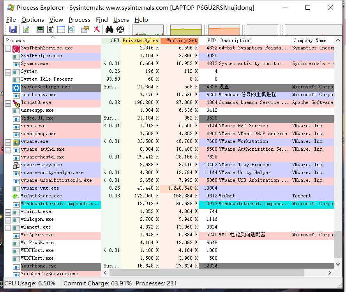Sort by the CPU column header

pyautogui.click(x=111, y=40)
